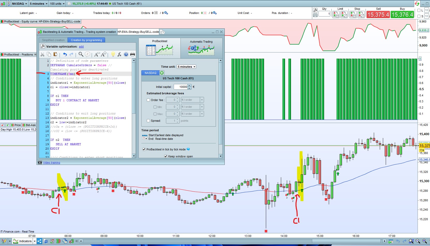Open the Time unit 5 minutes dropdown
Viewport: 430px width, 246px height.
[x=186, y=67]
